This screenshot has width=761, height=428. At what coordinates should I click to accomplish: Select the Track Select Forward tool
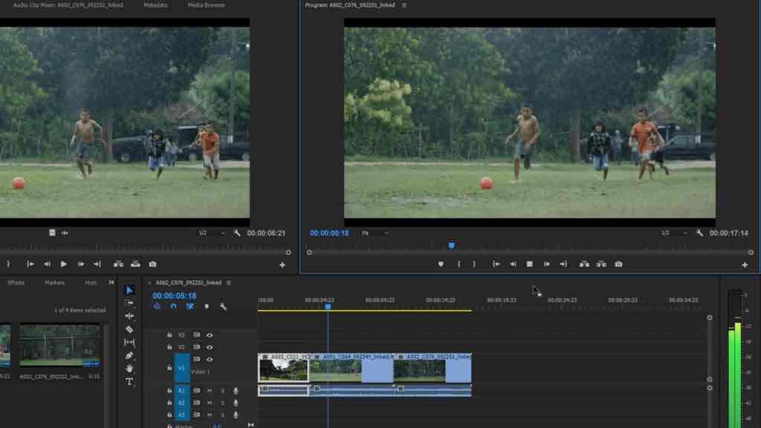pyautogui.click(x=129, y=303)
